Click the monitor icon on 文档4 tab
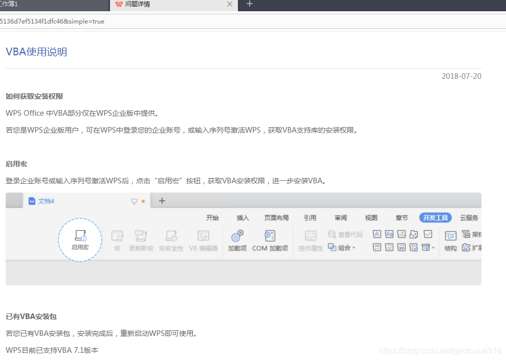 pyautogui.click(x=134, y=201)
